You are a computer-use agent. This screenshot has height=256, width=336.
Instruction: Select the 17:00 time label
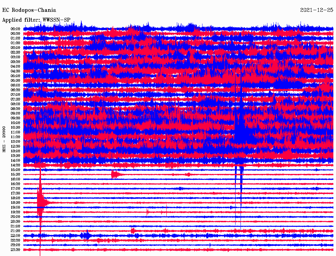point(15,188)
